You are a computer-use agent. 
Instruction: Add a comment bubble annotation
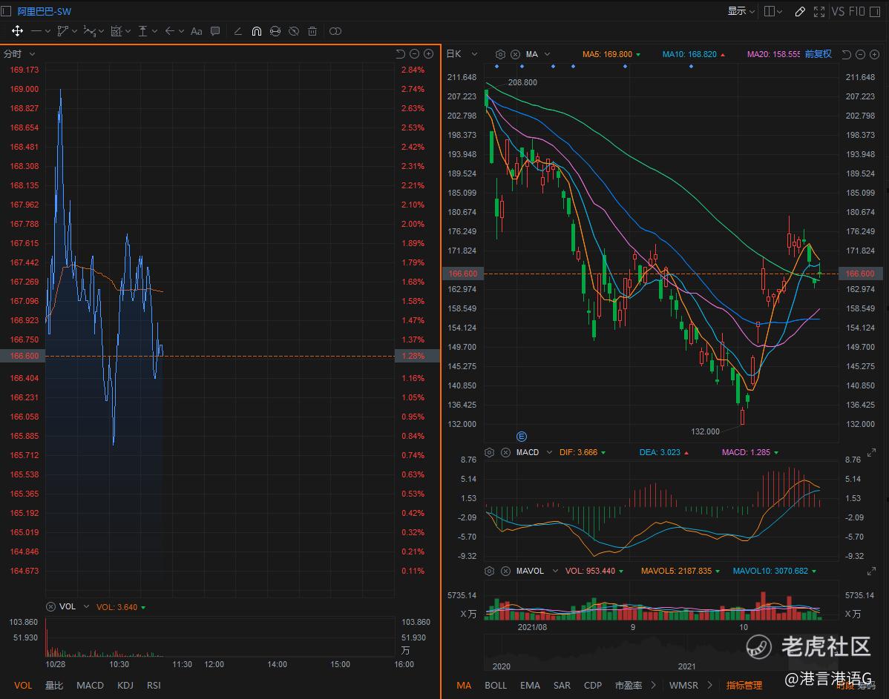(x=215, y=31)
